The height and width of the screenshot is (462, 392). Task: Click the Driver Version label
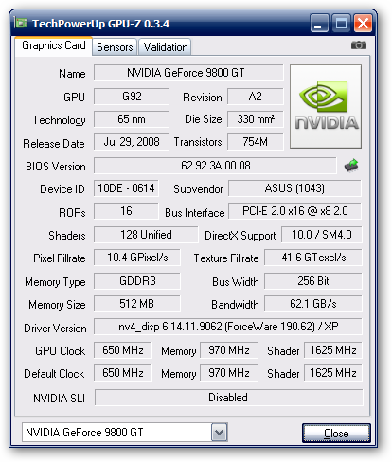pos(55,329)
